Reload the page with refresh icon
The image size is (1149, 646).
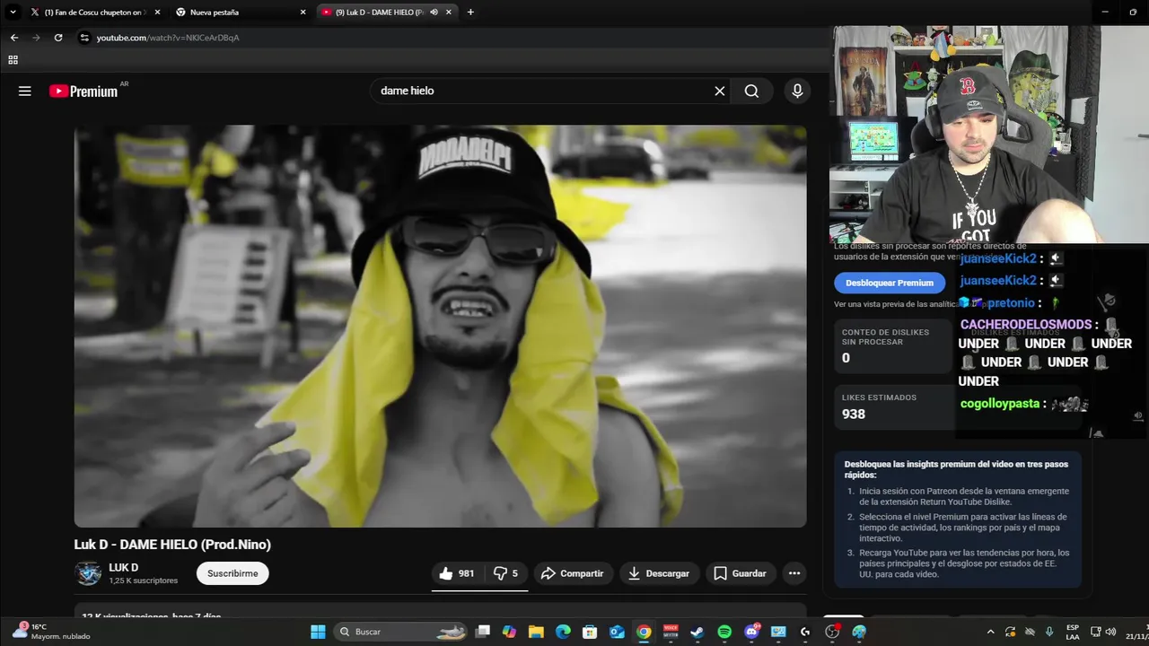point(58,38)
